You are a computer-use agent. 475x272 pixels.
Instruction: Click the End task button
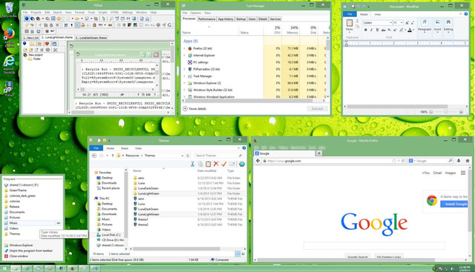pyautogui.click(x=317, y=109)
